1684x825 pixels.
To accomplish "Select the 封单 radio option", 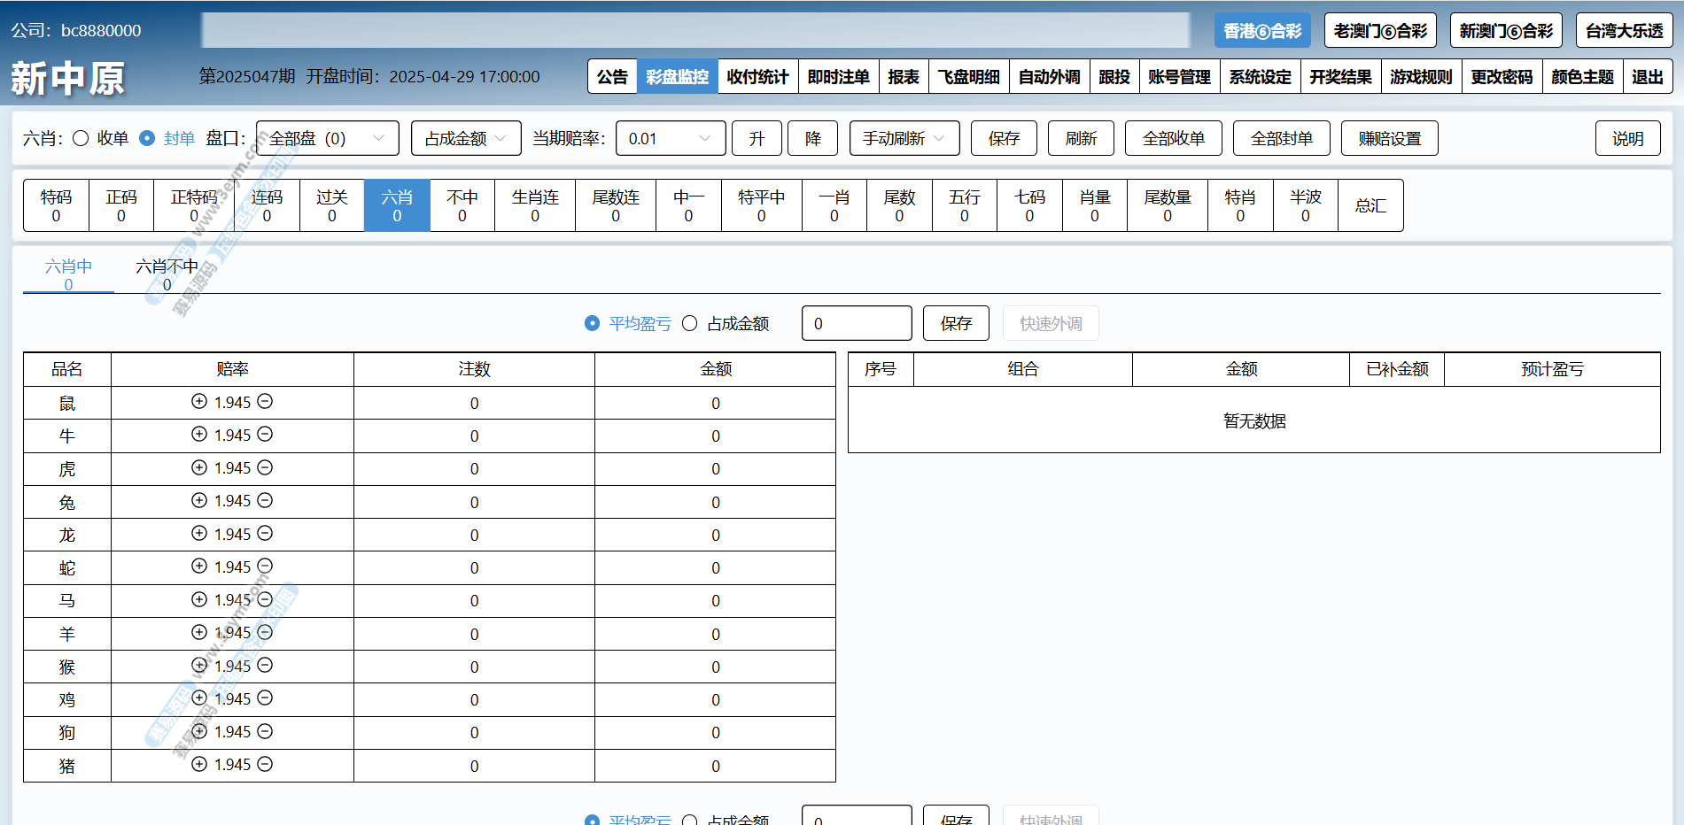I will click(148, 138).
